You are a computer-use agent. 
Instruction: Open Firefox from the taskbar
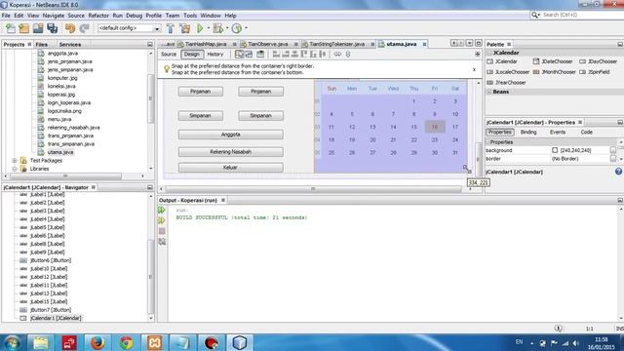click(x=97, y=342)
